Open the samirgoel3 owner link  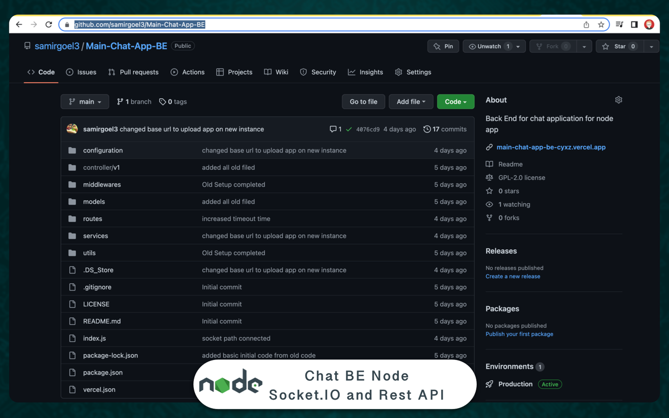pos(57,46)
